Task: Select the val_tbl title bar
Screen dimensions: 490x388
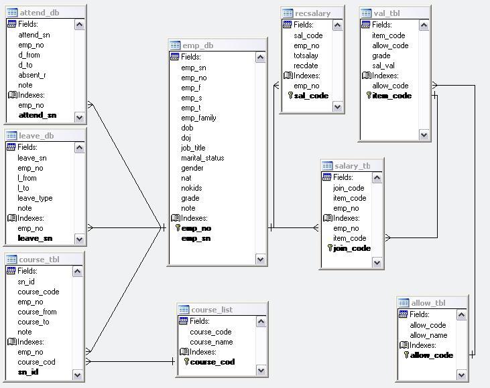Action: coord(395,13)
